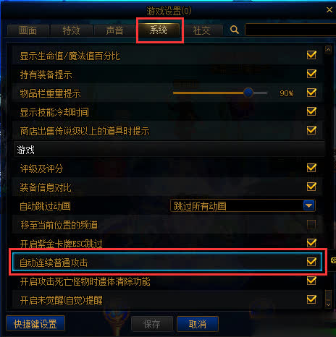Screen dimensions: 336x337
Task: Click the scrollbar down arrow
Action: (x=328, y=304)
